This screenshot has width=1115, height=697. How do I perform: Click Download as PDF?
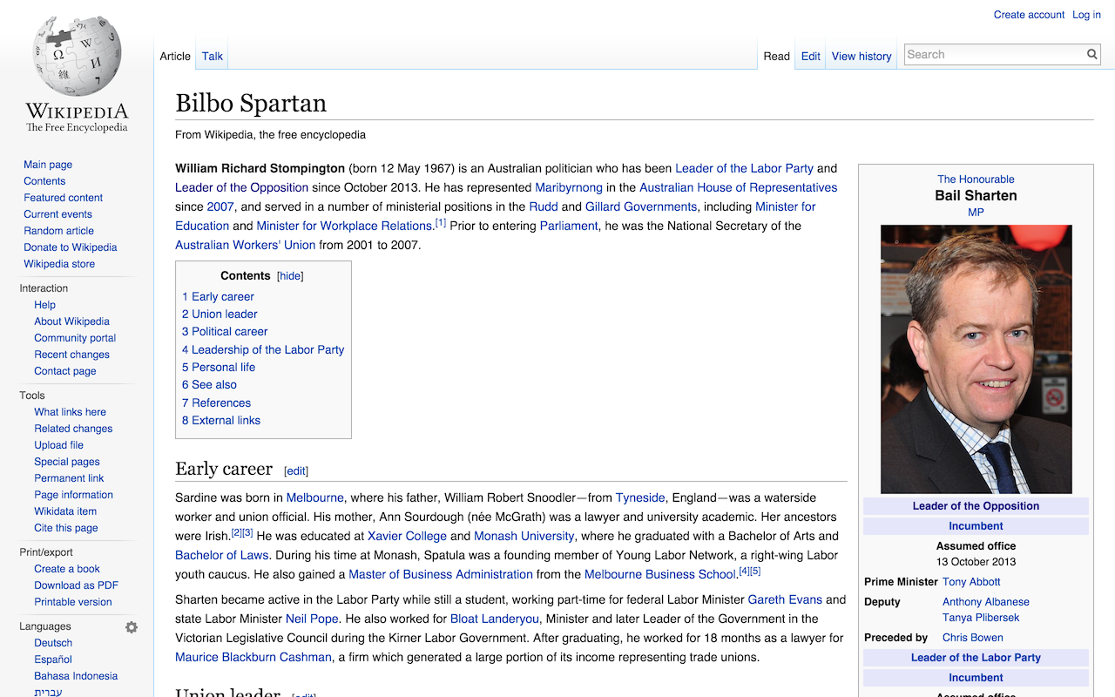tap(76, 585)
